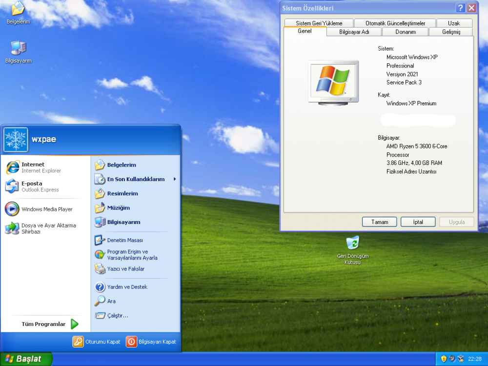
Task: Click the Windows logo monitor image
Action: tap(333, 83)
